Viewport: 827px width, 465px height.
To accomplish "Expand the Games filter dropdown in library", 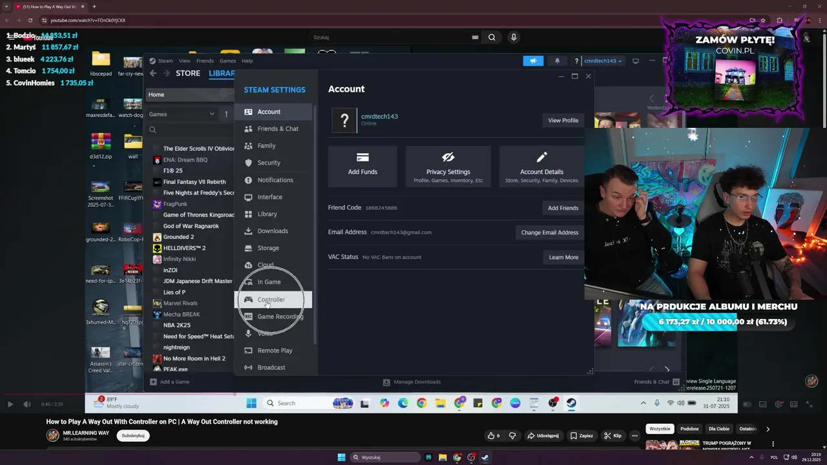I will click(x=182, y=114).
